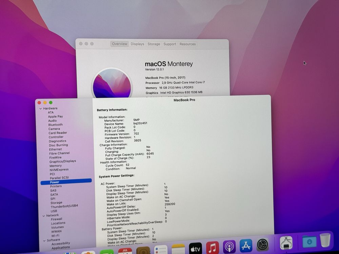Select Memory in the sidebar

56,166
